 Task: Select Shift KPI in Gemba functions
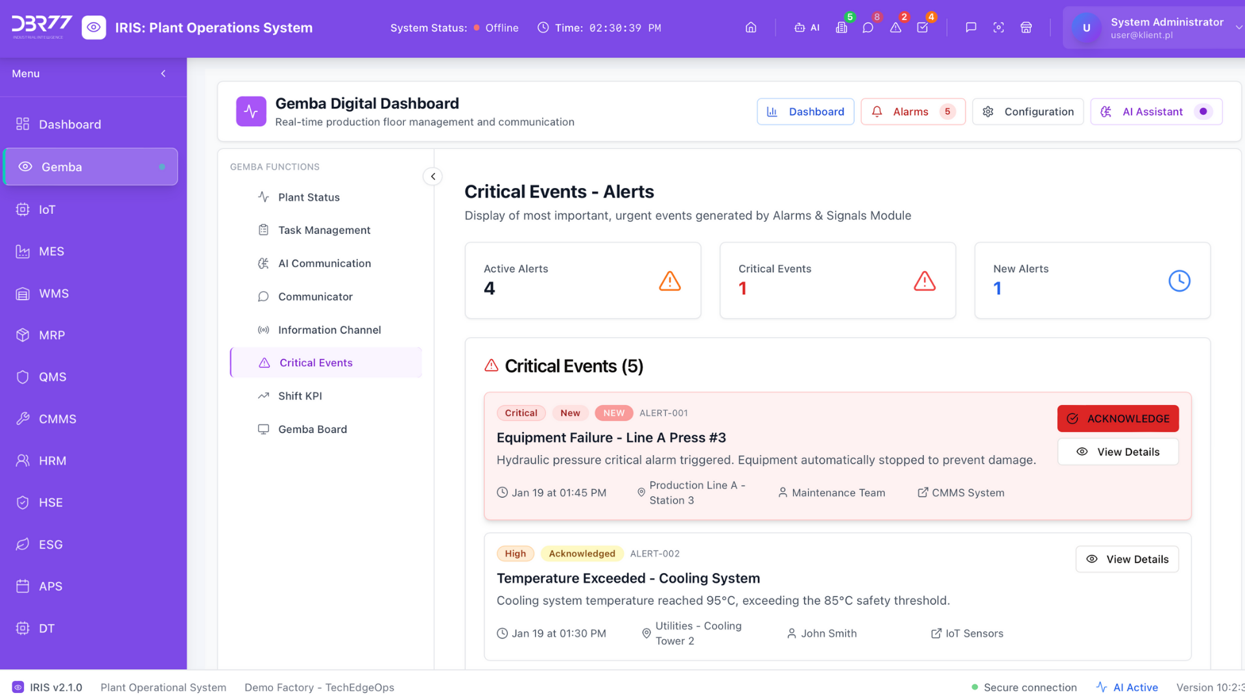tap(300, 396)
